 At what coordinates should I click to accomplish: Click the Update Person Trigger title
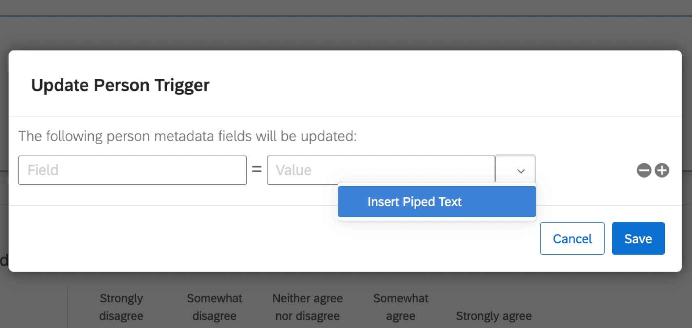pyautogui.click(x=120, y=85)
